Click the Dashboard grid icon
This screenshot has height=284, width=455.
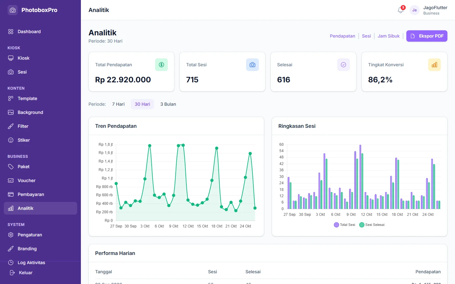[11, 32]
